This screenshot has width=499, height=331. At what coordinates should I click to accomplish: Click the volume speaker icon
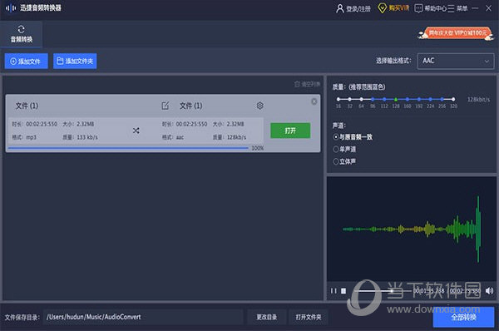pos(489,290)
